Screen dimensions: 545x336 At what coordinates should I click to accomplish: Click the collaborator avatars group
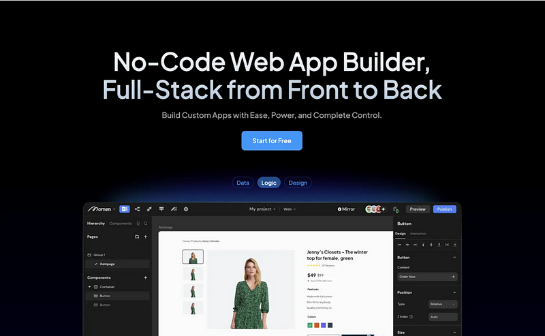[x=373, y=209]
